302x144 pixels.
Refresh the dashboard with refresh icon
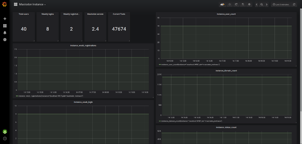pos(294,4)
